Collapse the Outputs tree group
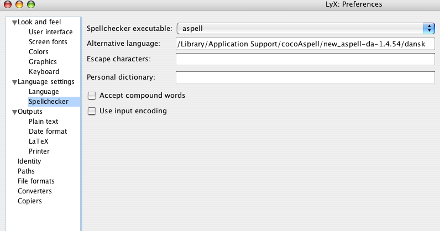The width and height of the screenshot is (440, 231). 14,112
